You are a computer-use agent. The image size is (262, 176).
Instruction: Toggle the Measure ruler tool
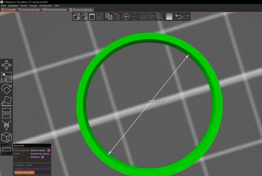pos(6,149)
